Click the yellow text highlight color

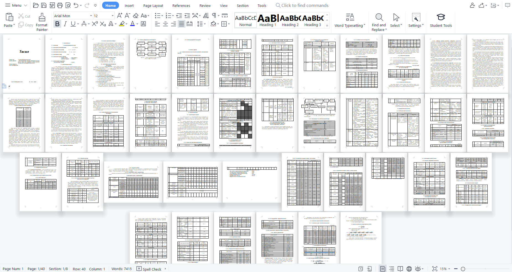point(122,24)
